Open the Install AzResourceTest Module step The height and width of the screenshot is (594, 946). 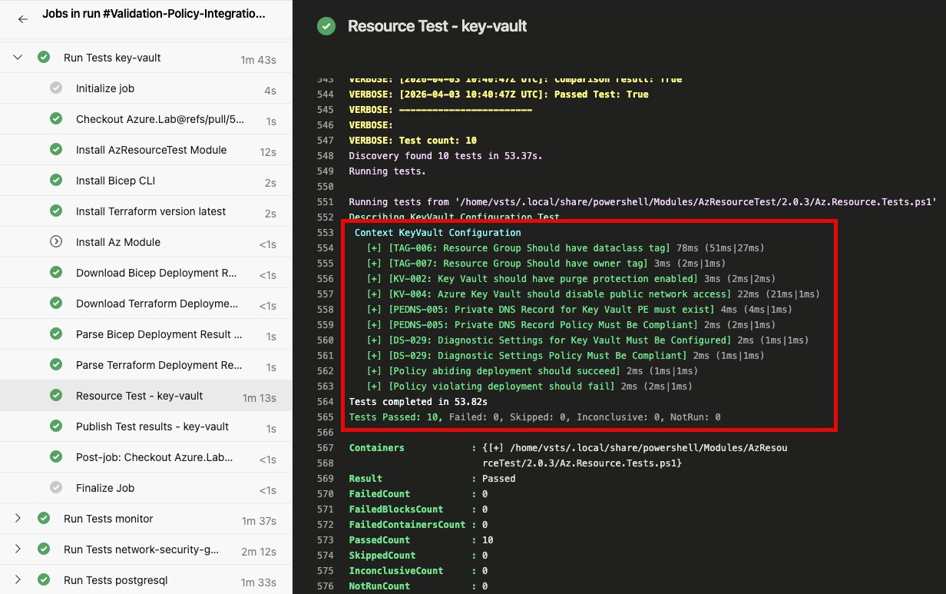151,150
